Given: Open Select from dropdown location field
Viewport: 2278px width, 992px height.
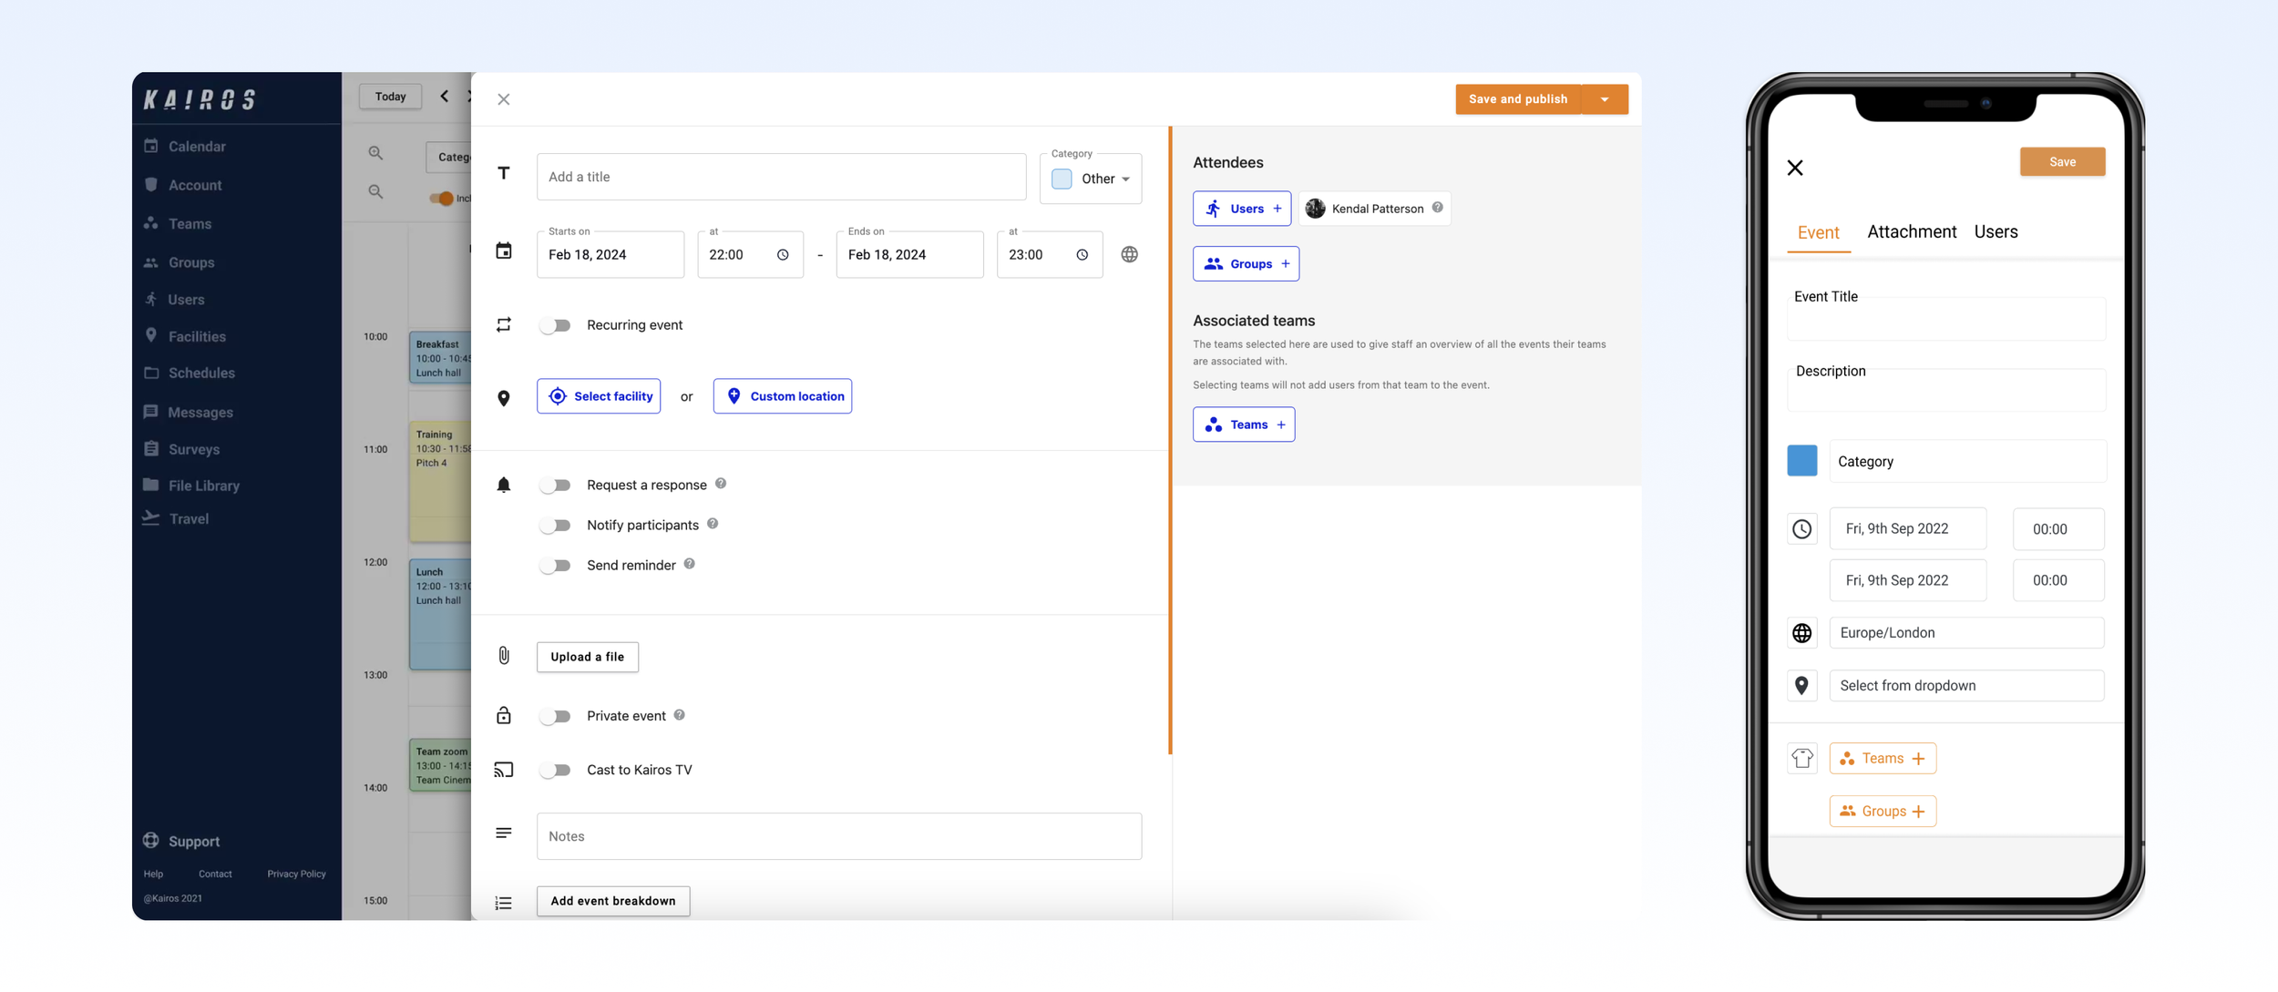Looking at the screenshot, I should click(x=1965, y=685).
